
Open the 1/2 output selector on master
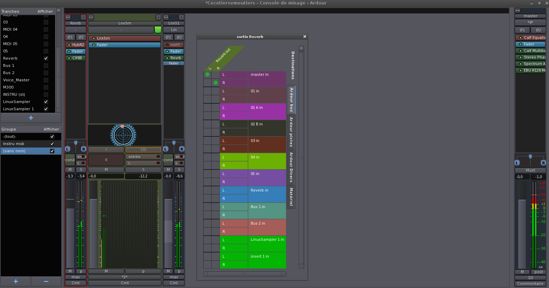pyautogui.click(x=530, y=278)
